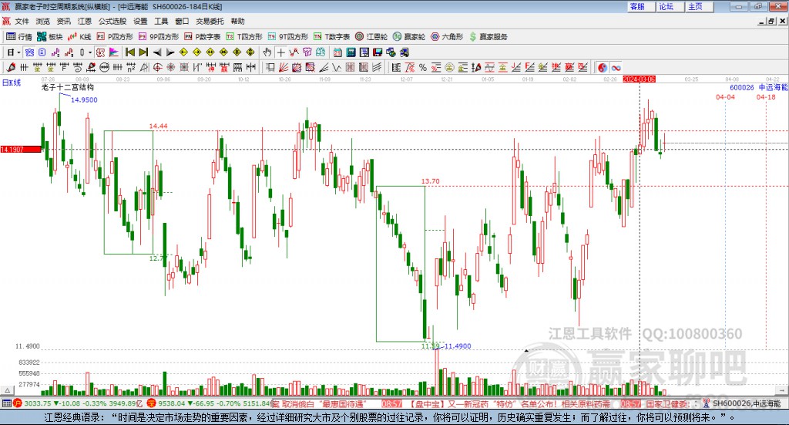Toggle the blue infinity symbol icon

pyautogui.click(x=616, y=67)
